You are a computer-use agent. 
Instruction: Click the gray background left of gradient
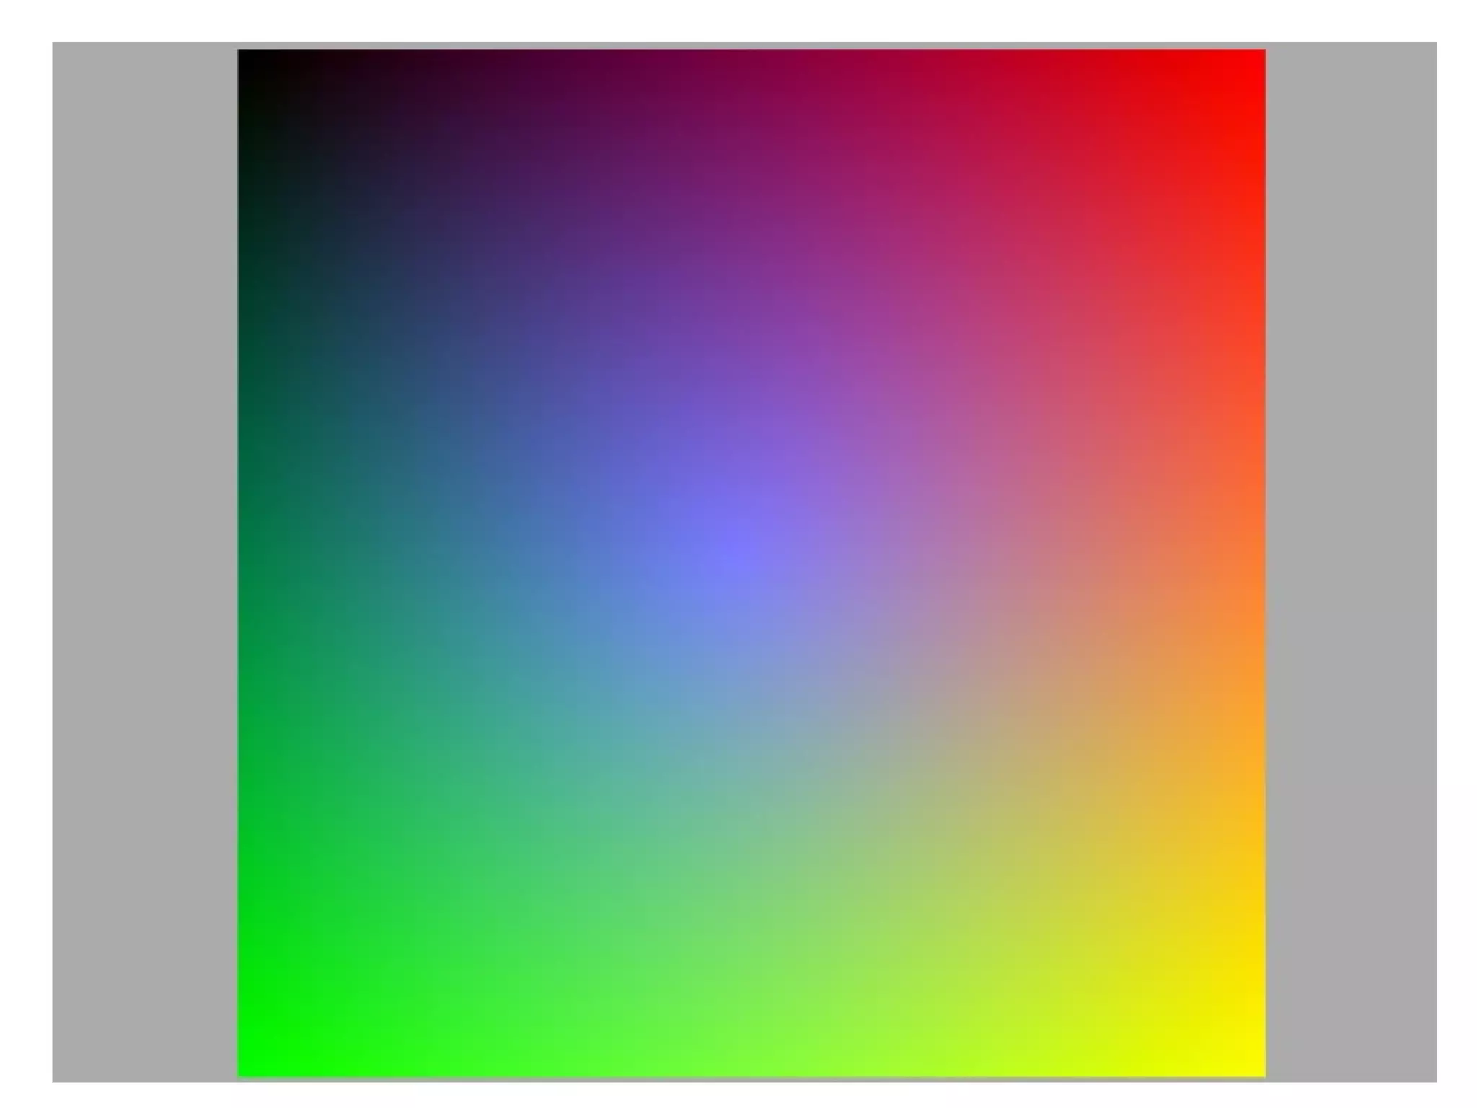(144, 563)
